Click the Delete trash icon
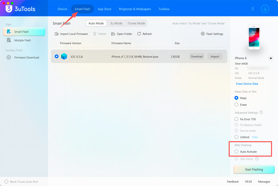278x186 pixels. (95, 34)
